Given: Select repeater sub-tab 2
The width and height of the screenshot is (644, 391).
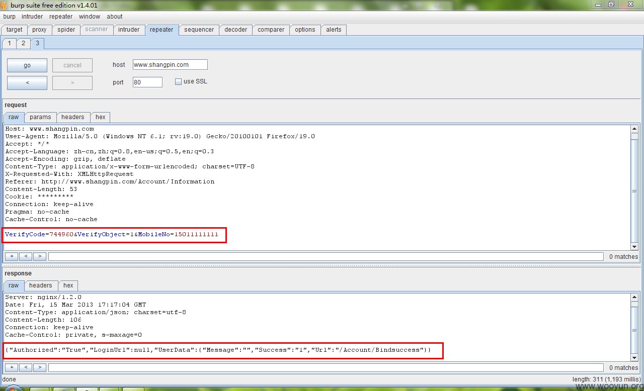Looking at the screenshot, I should [x=23, y=43].
